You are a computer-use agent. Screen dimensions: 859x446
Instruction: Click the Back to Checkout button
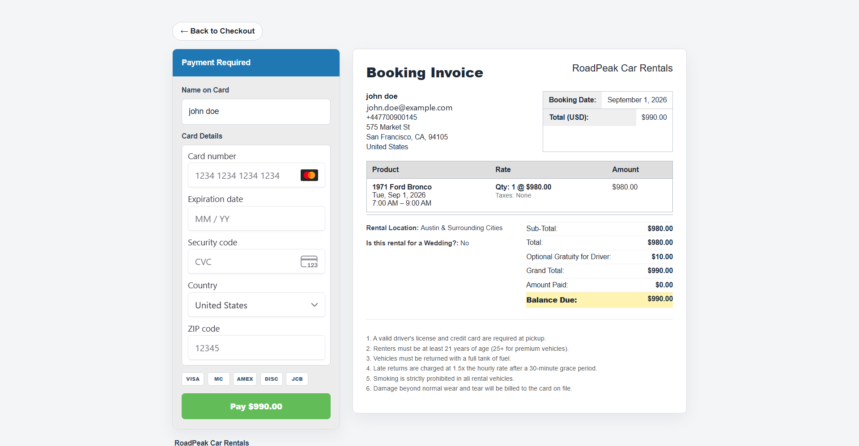tap(217, 31)
